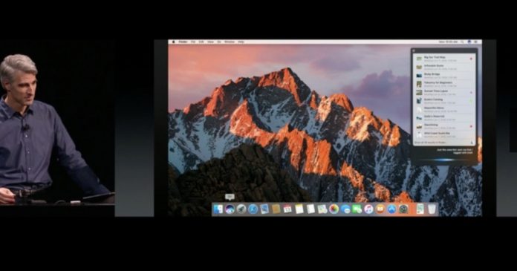Open Launchpad rocket icon in Dock

(x=241, y=209)
